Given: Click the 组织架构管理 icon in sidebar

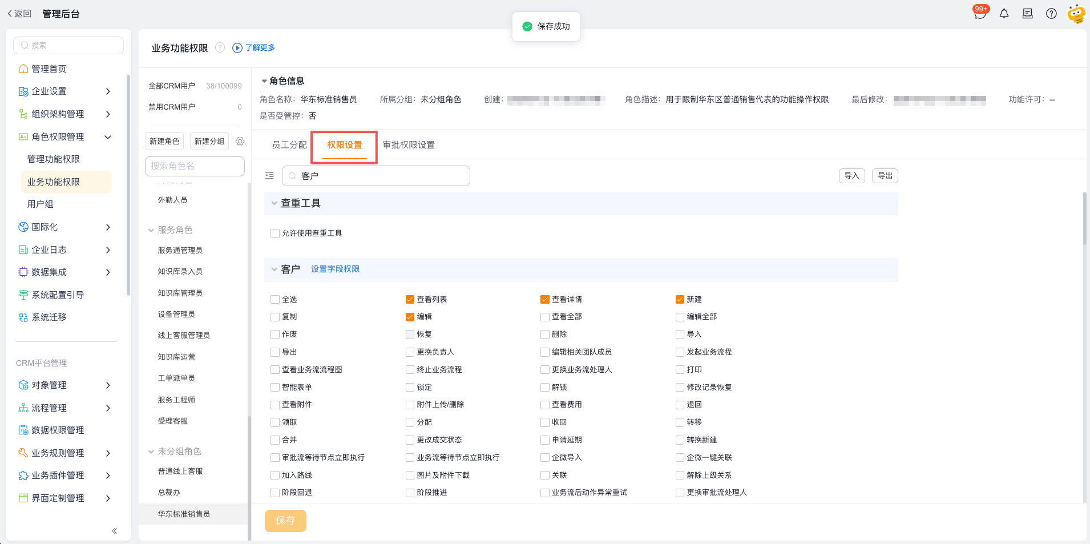Looking at the screenshot, I should coord(23,114).
